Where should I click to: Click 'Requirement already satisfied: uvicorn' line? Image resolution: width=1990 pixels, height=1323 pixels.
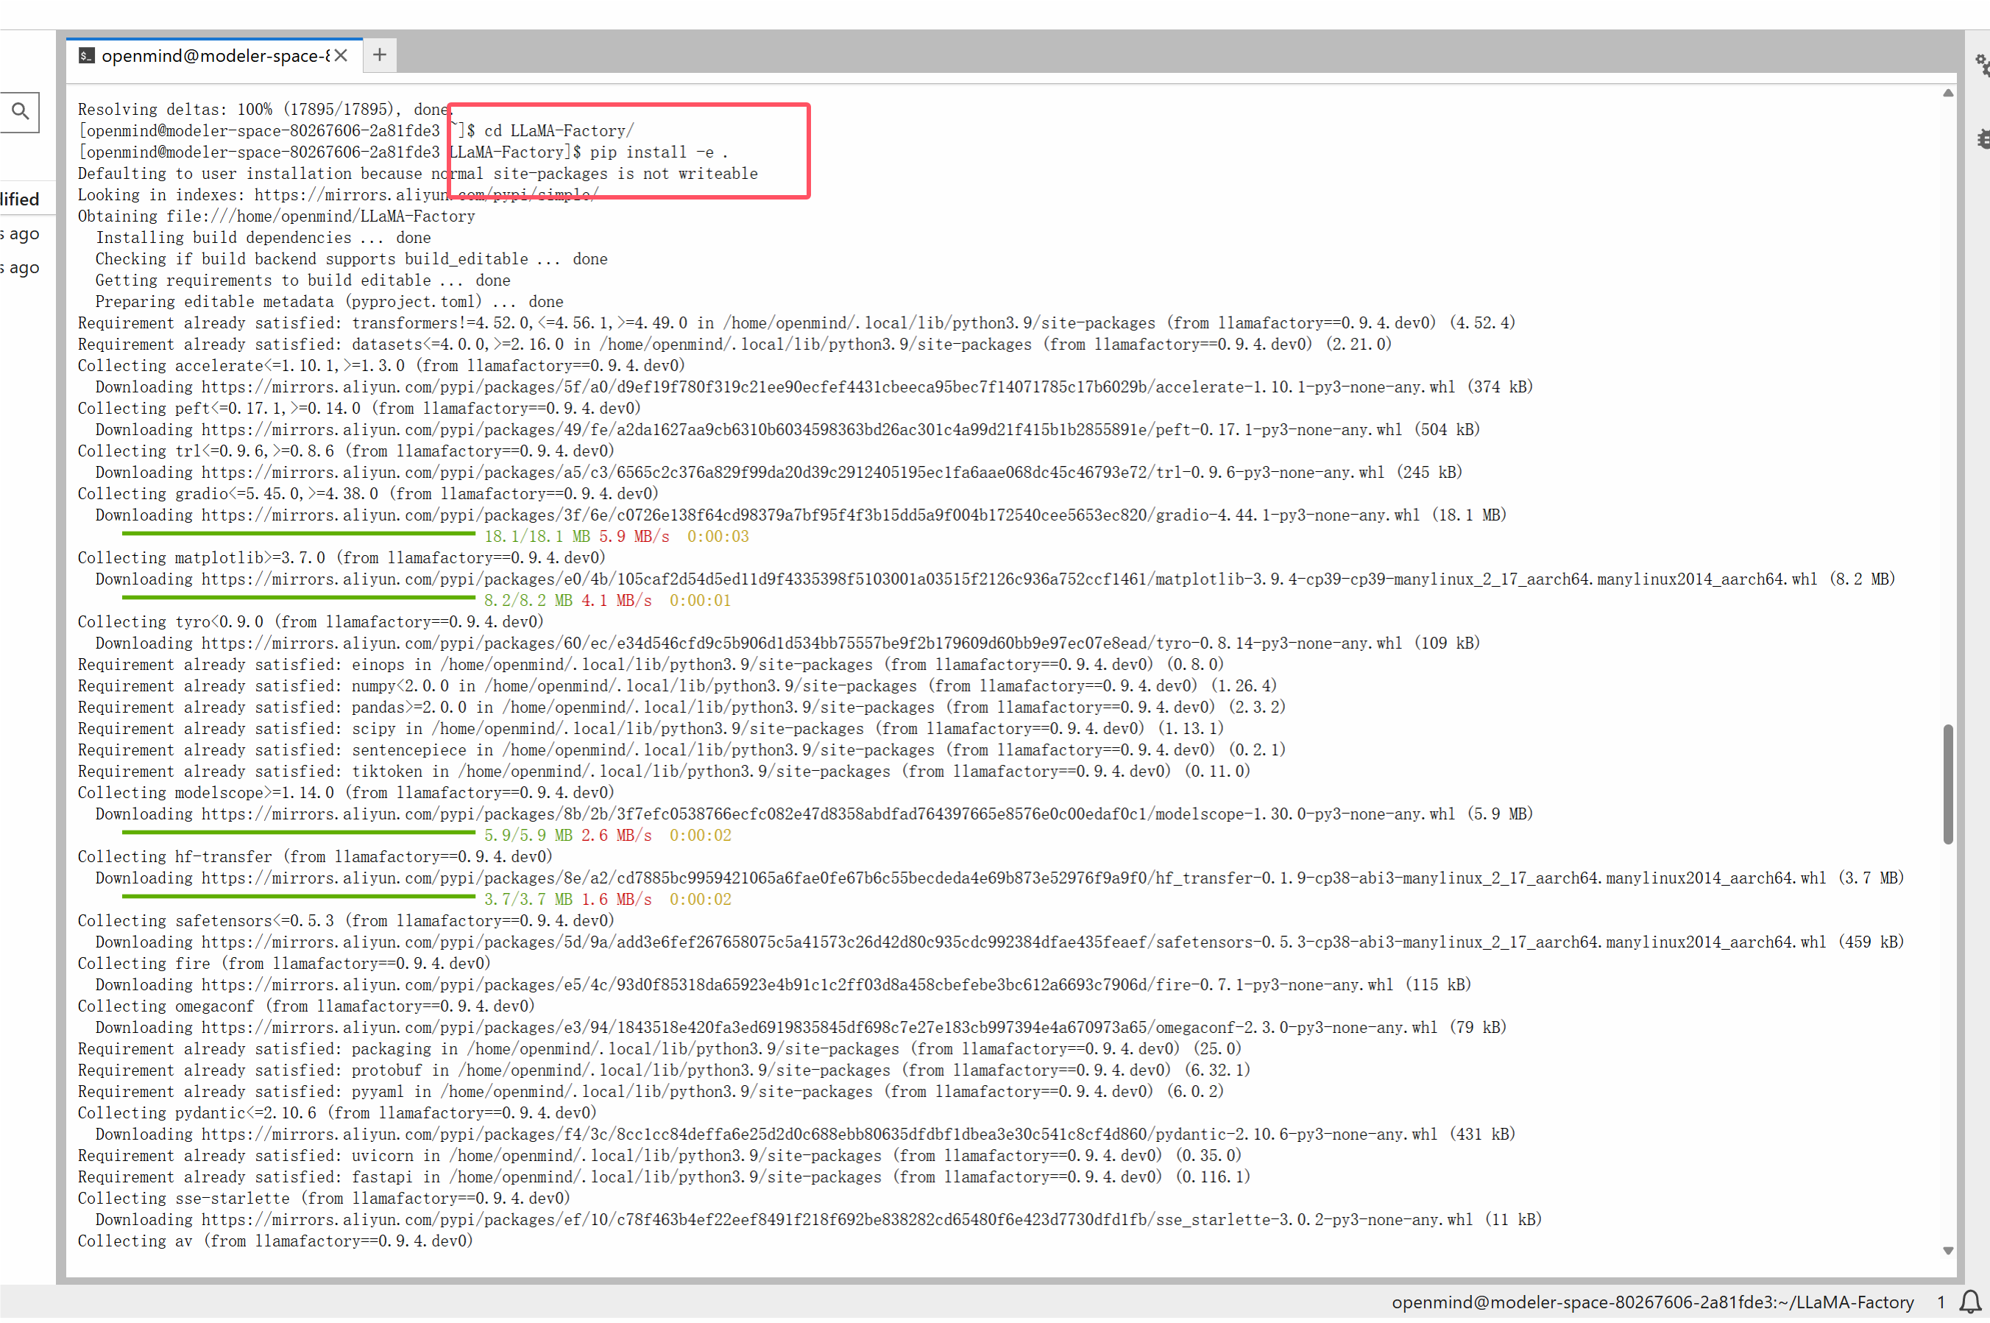coord(659,1156)
